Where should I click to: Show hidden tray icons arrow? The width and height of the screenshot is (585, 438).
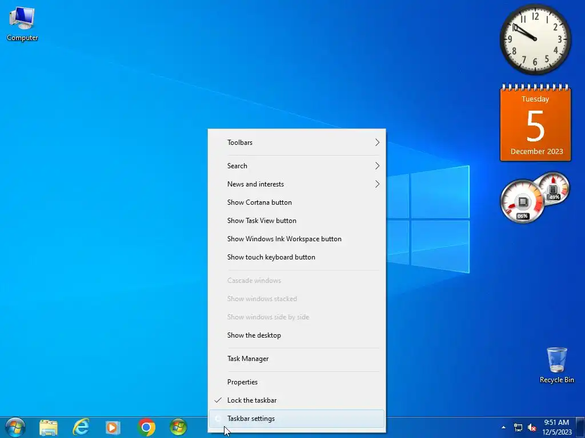[504, 427]
